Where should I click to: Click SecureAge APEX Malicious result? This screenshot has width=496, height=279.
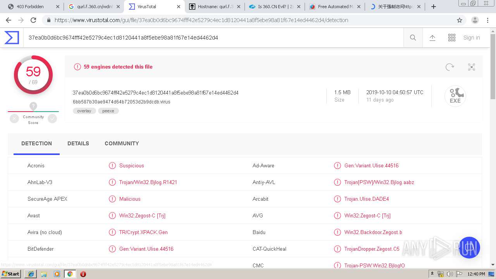(130, 199)
